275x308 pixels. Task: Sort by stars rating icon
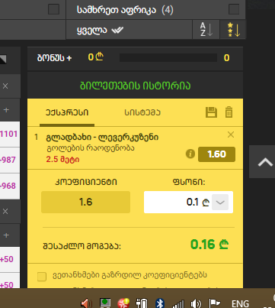[x=233, y=30]
